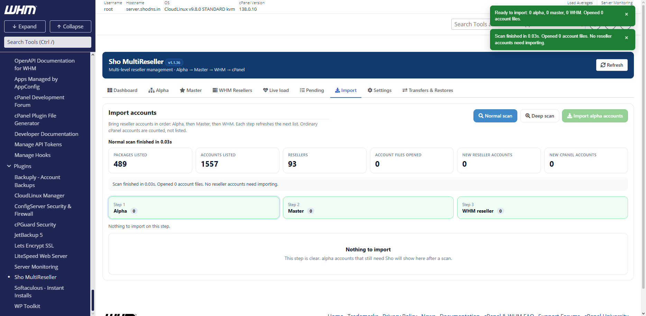
Task: Switch to the Alpha tab
Action: [x=158, y=90]
